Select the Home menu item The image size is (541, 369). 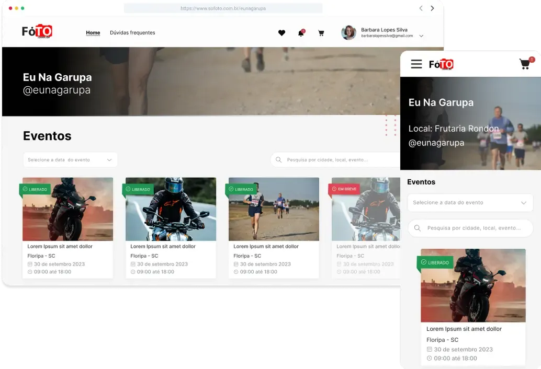[93, 32]
